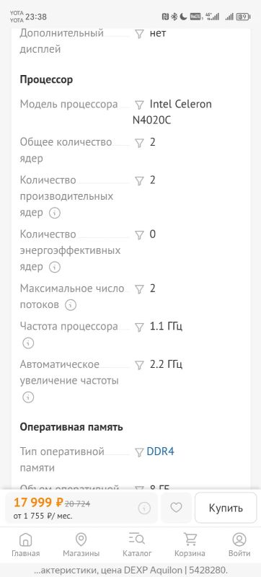Screen dimensions: 261x577
Task: Tap filter icon next to 2.2 ГГц
Action: tap(139, 366)
